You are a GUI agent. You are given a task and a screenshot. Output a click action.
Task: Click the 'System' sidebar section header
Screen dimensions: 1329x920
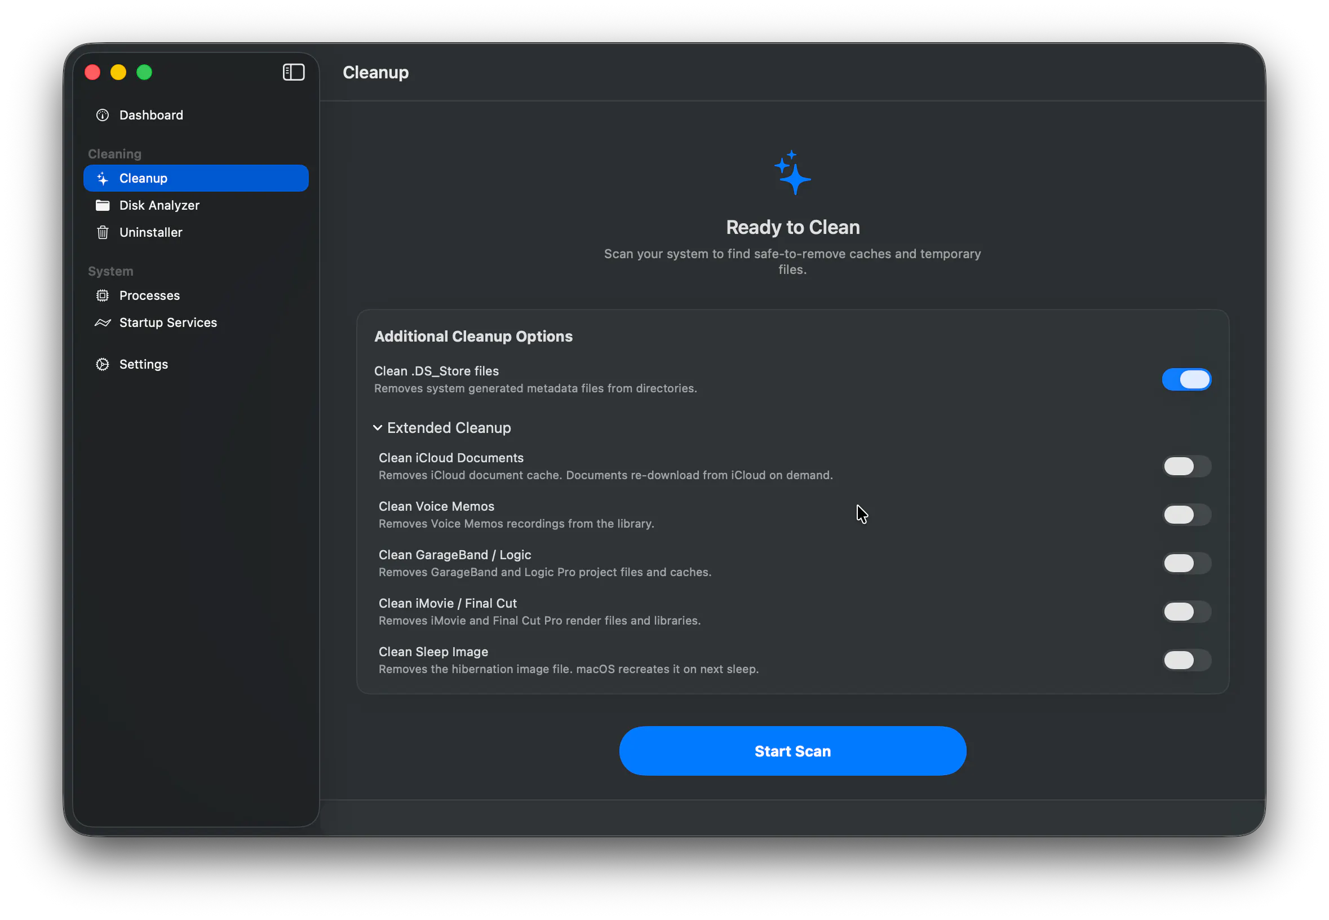[x=110, y=271]
